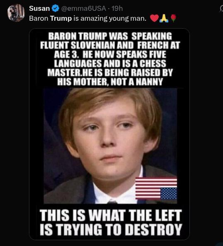Open the @emma6USA handle link
The image size is (223, 246).
coord(83,8)
